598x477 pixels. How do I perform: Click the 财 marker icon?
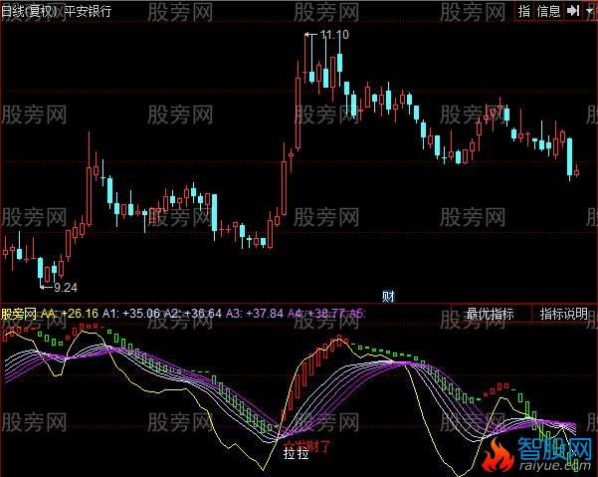[x=388, y=296]
